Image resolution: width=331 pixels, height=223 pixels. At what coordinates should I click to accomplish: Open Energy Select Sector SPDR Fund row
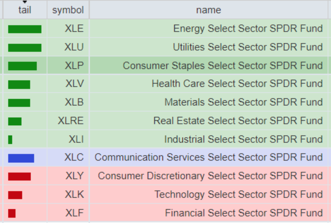[248, 29]
